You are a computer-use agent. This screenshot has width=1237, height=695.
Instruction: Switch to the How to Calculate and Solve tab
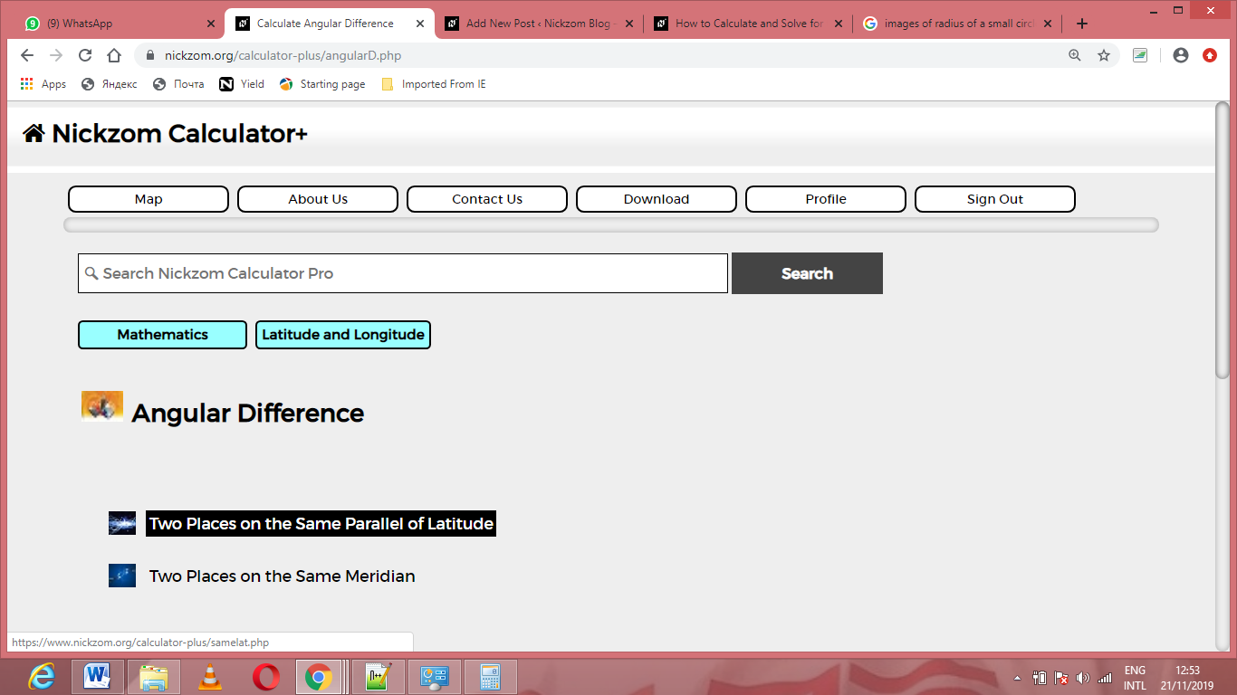(748, 24)
